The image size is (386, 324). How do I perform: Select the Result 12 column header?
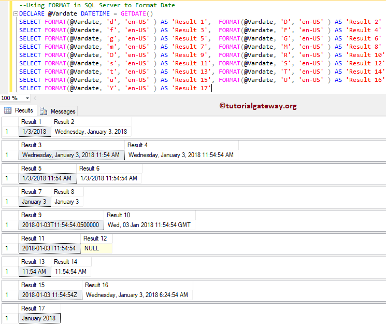pos(97,238)
